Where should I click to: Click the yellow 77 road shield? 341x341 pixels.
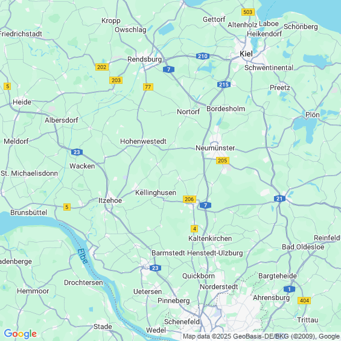pyautogui.click(x=148, y=87)
